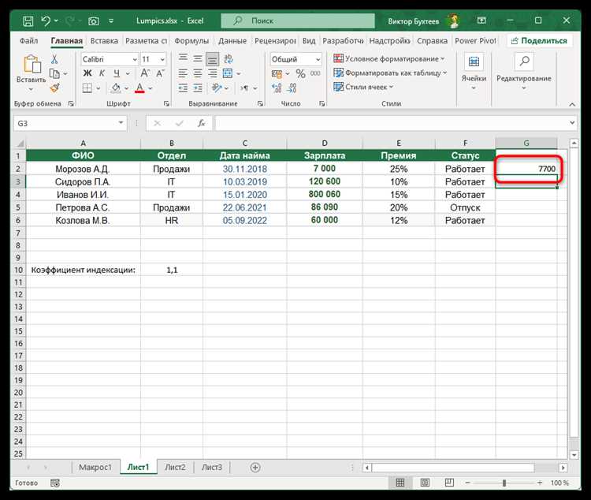Image resolution: width=591 pixels, height=500 pixels.
Task: Click the Поиск search box
Action: point(298,21)
